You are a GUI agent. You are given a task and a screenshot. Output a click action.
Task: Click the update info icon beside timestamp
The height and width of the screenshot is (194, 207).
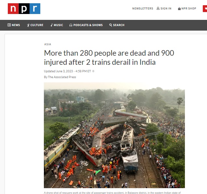coord(93,71)
